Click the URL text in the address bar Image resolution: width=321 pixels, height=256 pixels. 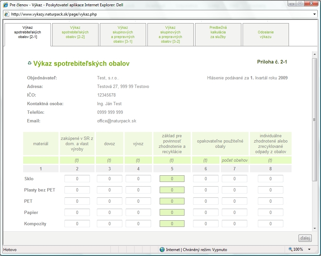[54, 14]
